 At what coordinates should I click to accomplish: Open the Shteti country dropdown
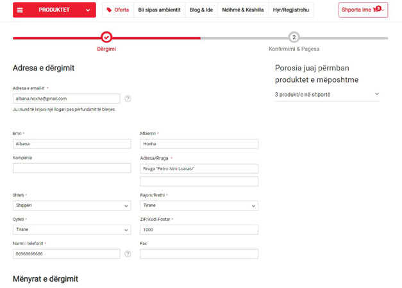tap(72, 205)
